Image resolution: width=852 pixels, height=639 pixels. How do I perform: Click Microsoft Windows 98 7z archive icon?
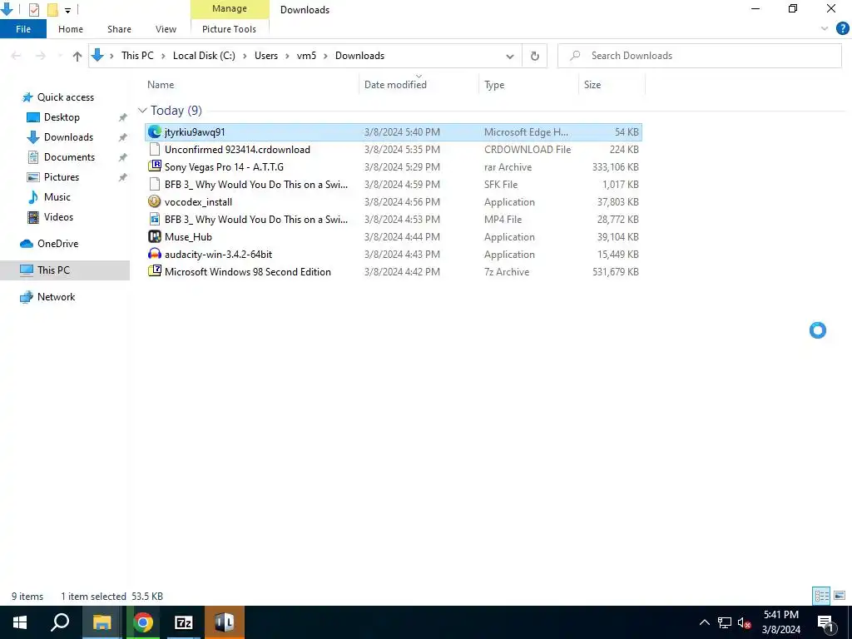point(154,271)
